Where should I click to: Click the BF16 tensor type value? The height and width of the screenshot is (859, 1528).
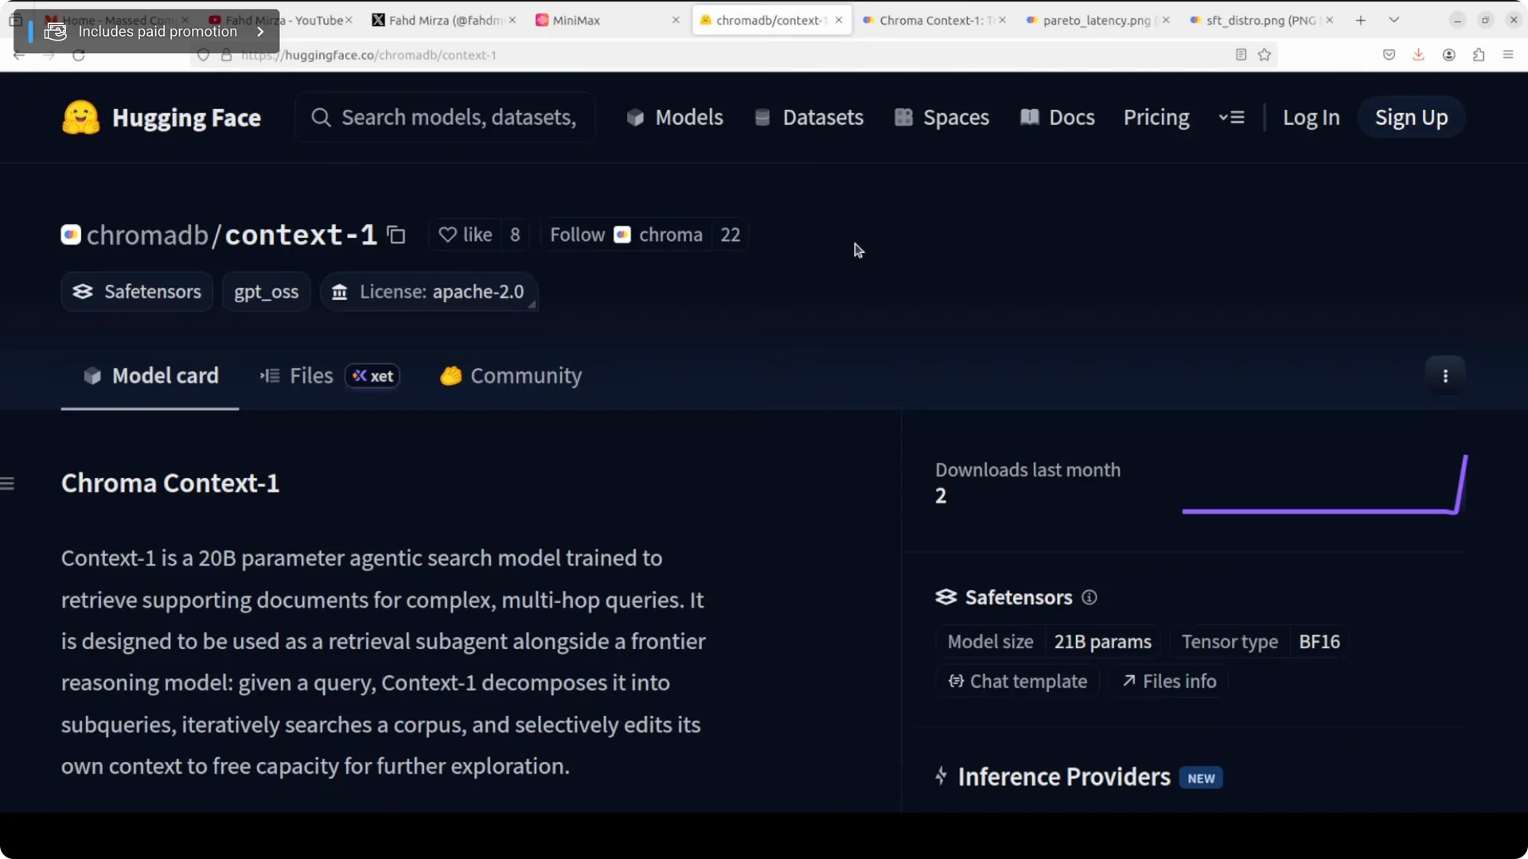[1319, 642]
